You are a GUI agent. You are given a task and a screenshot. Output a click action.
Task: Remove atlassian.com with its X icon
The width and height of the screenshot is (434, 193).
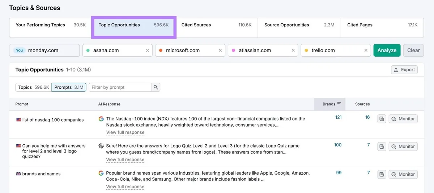coord(293,51)
